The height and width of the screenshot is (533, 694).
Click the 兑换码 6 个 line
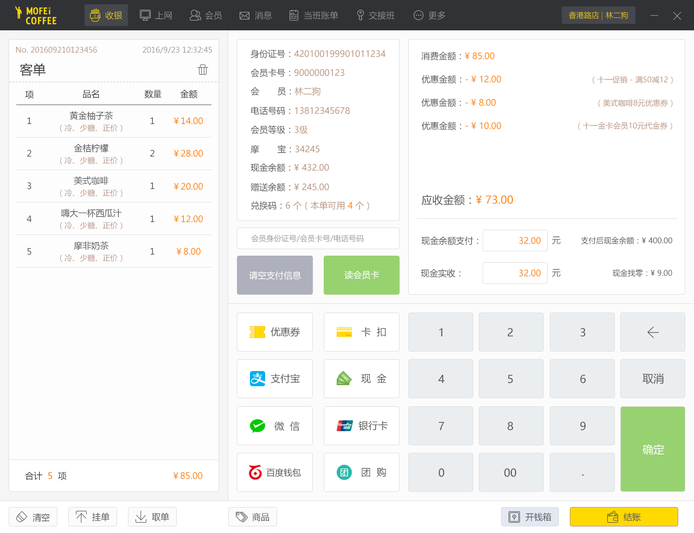pos(311,206)
